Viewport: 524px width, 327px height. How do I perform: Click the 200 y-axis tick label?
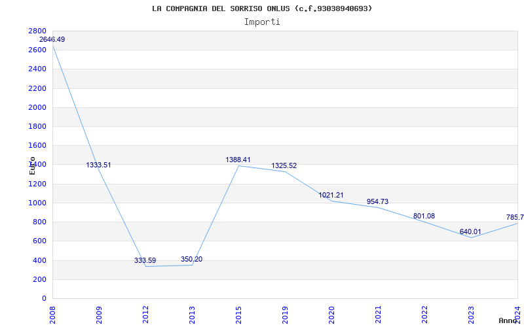(39, 279)
